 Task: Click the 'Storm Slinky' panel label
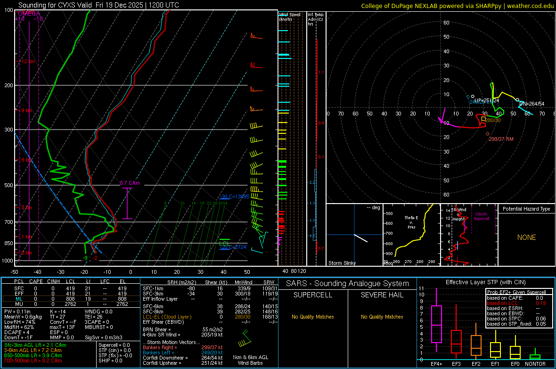tap(342, 263)
